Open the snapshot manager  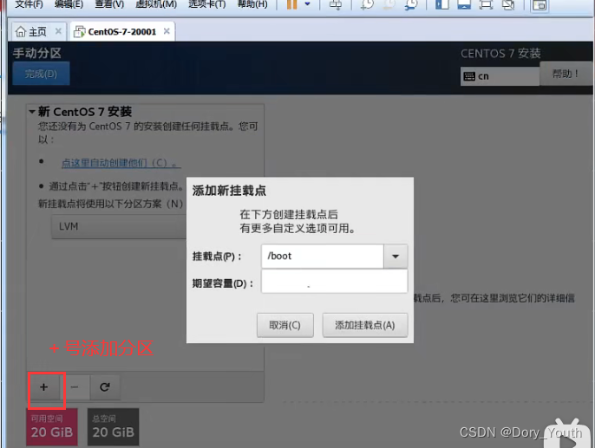tap(411, 4)
